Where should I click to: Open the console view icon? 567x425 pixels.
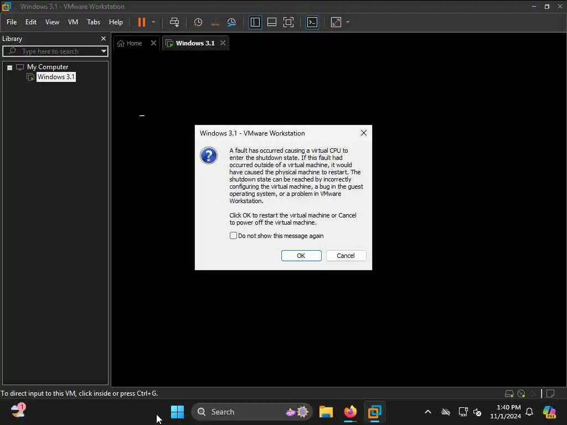312,22
